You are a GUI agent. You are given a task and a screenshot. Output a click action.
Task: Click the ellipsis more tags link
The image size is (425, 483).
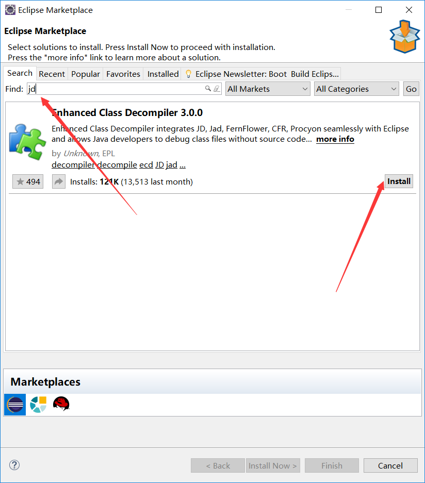pos(183,165)
